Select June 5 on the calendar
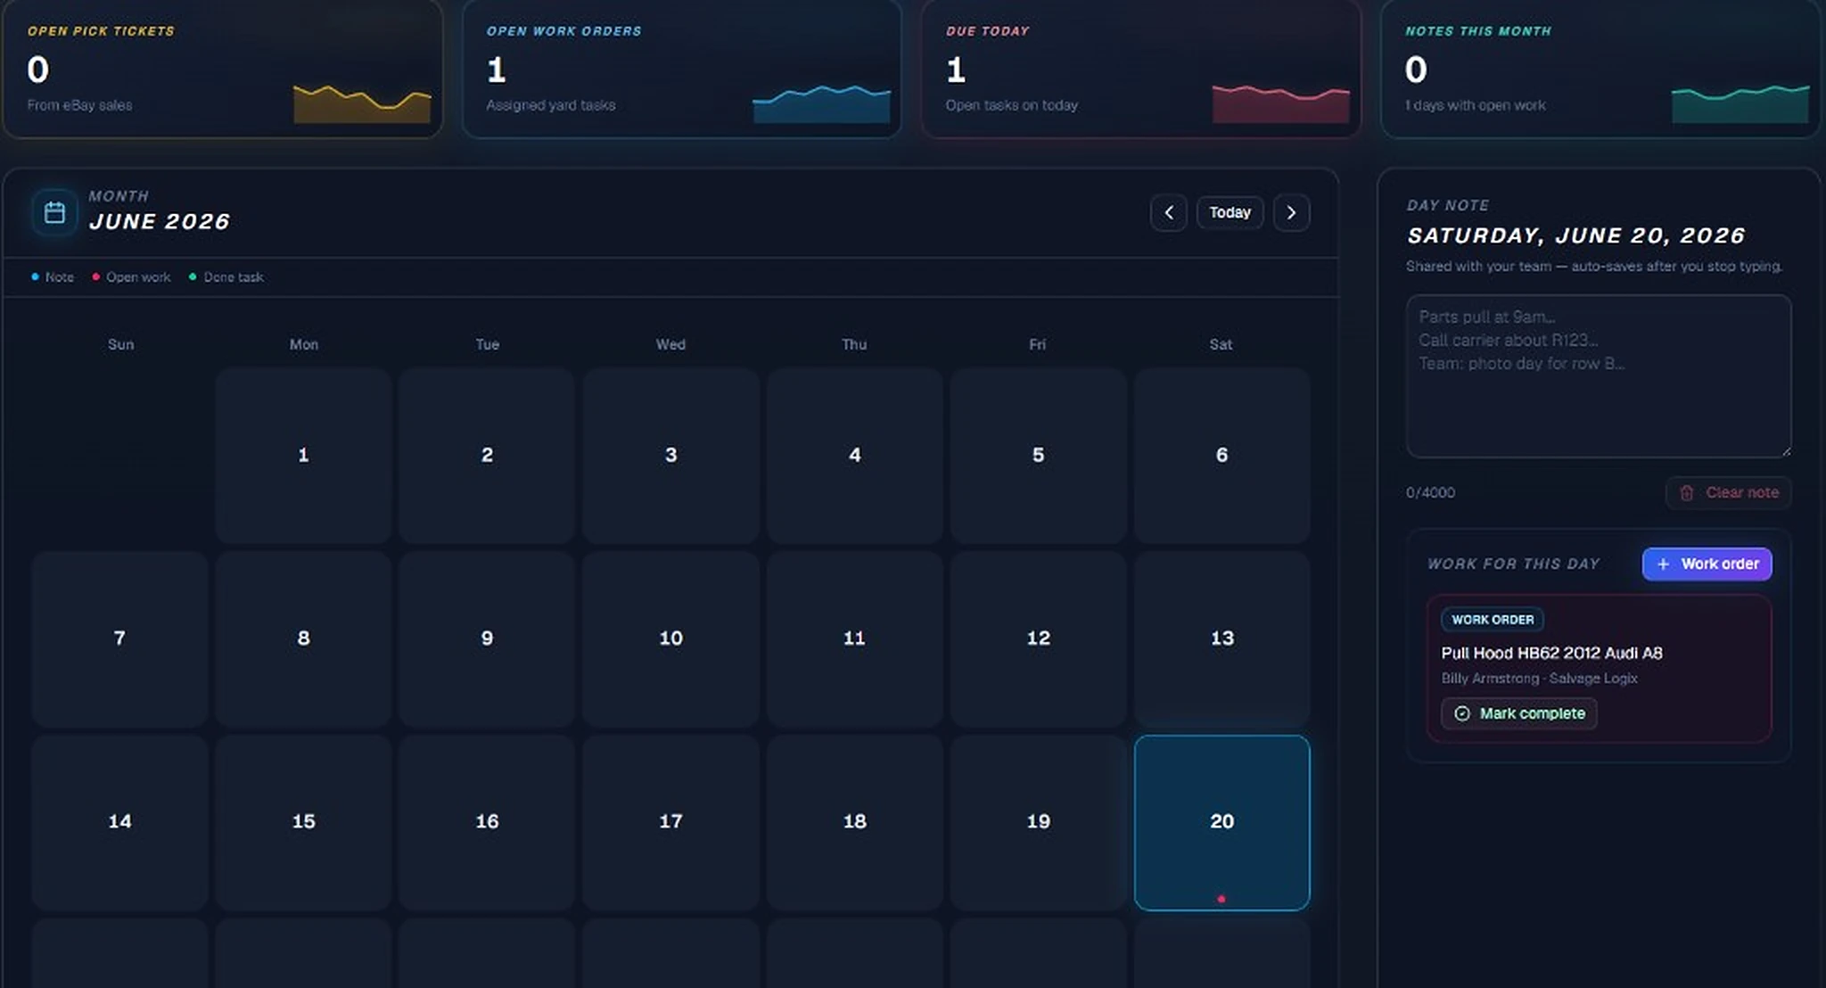 tap(1038, 455)
